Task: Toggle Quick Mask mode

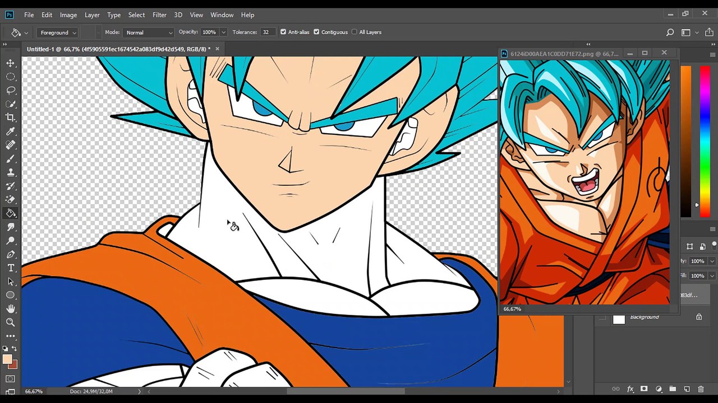Action: [11, 379]
